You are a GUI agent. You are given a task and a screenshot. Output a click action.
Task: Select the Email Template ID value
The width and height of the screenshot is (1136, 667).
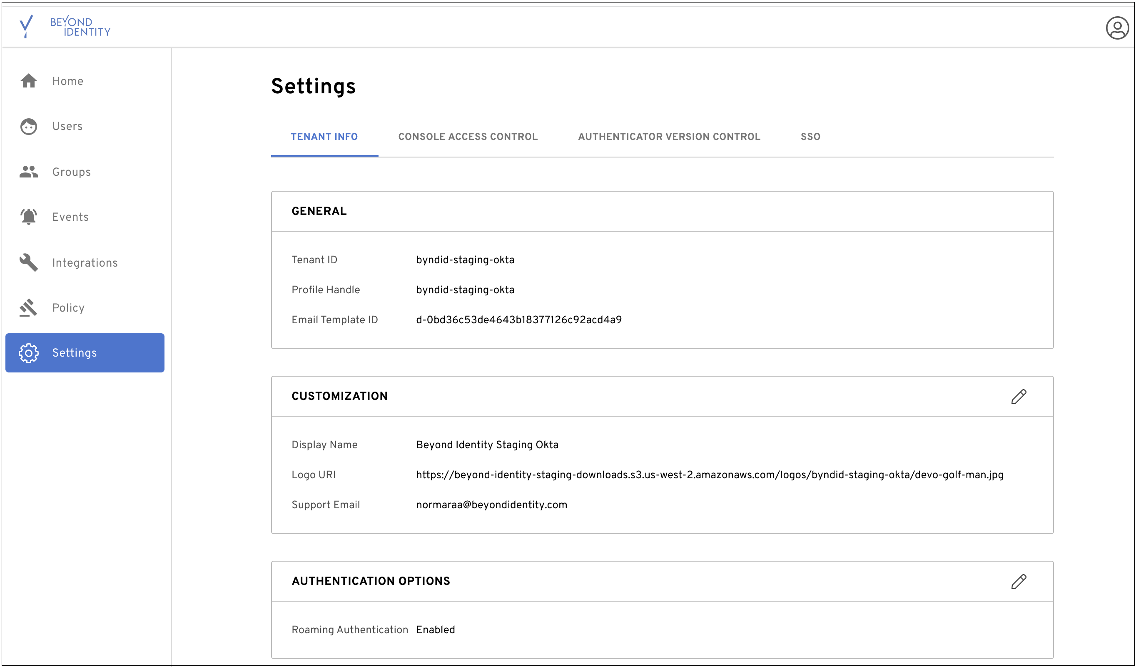[518, 320]
